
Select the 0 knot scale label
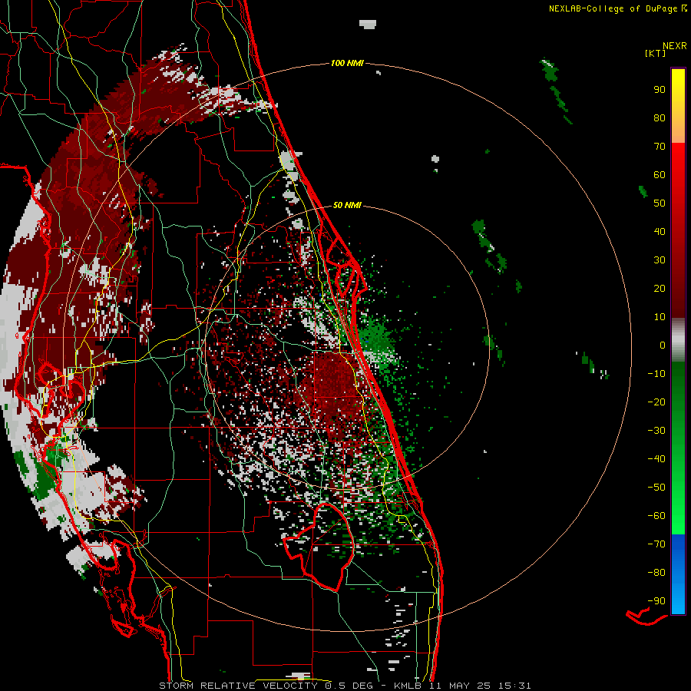pos(663,345)
